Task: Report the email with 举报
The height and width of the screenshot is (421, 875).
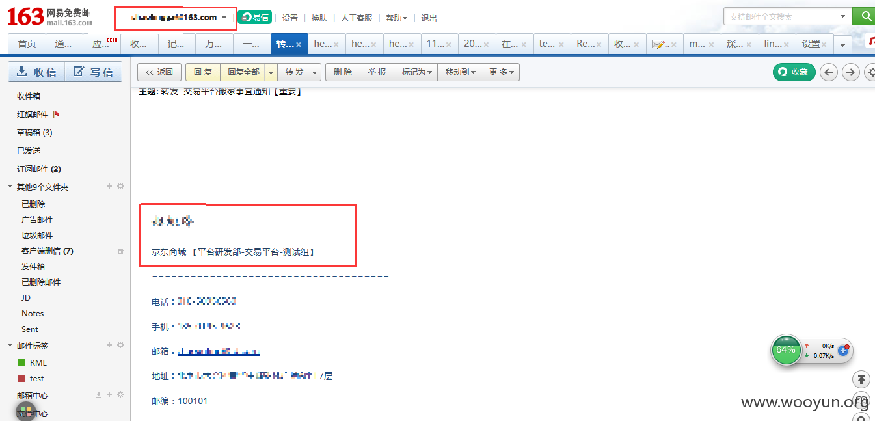Action: click(377, 72)
